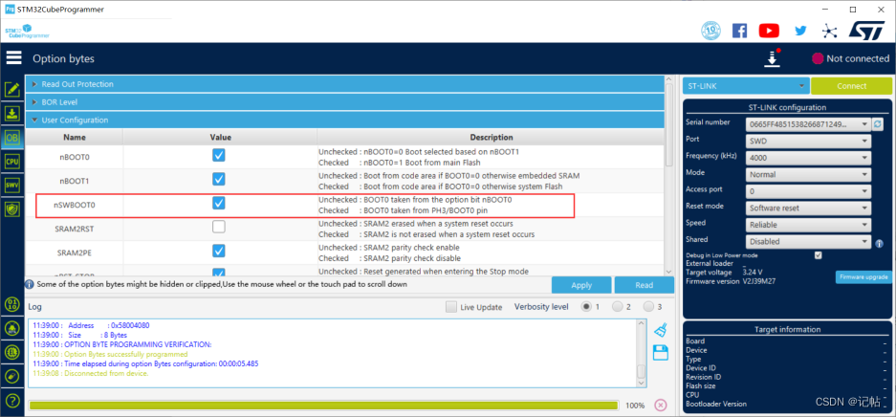896x417 pixels.
Task: Click the software update download icon
Action: (773, 58)
